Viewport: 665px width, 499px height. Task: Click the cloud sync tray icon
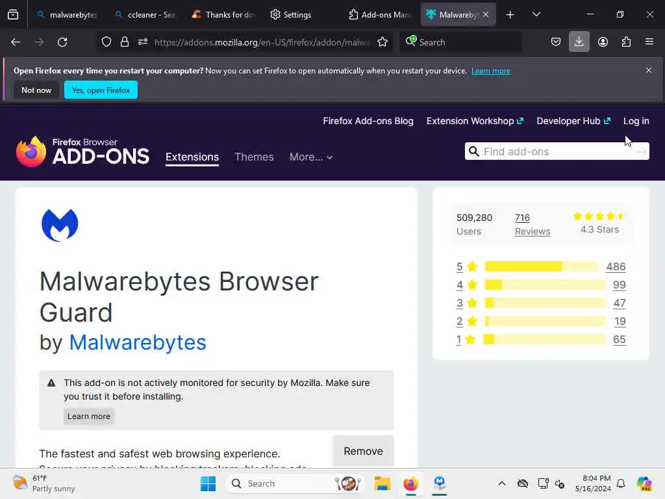[x=523, y=483]
